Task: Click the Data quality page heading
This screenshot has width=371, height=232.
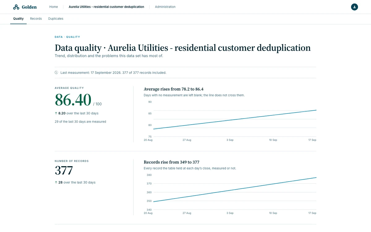Action: point(183,48)
